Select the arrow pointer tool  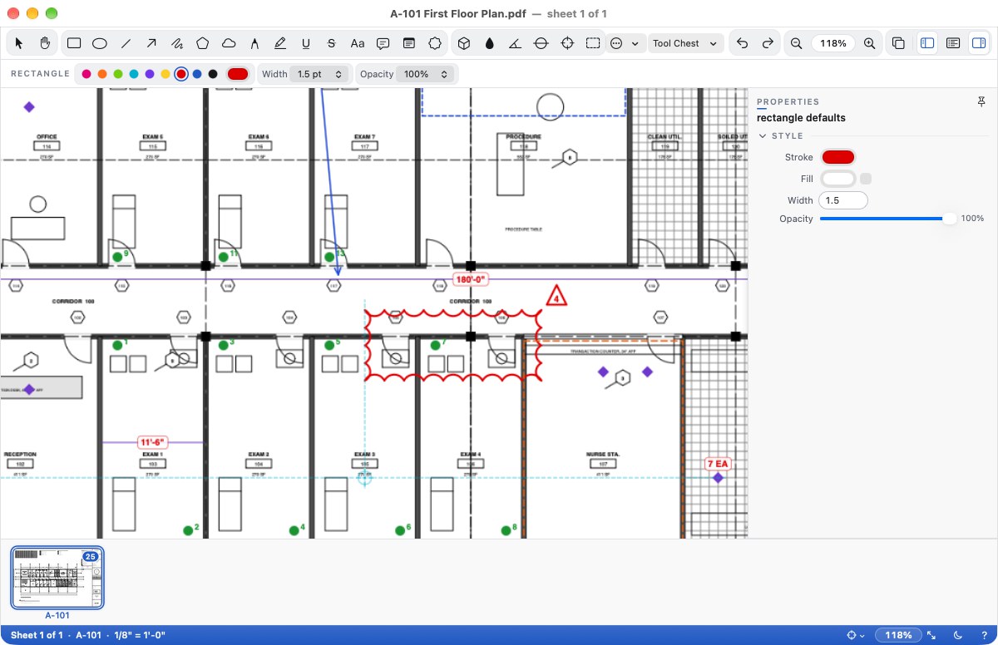tap(20, 43)
